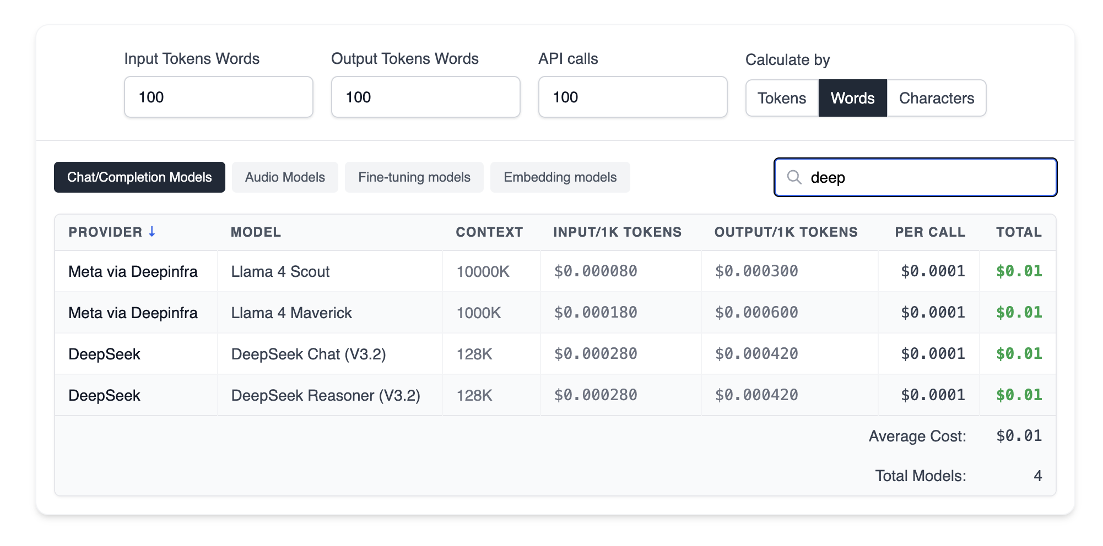Click the Input Tokens Words field

218,97
